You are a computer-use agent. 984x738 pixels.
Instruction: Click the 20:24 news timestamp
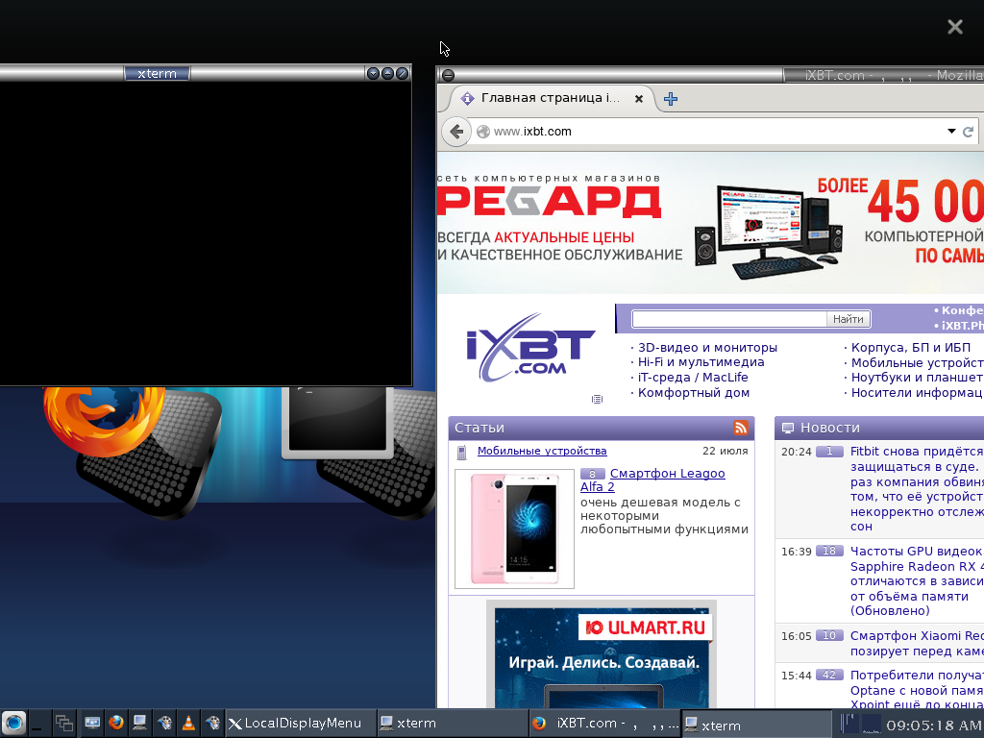pyautogui.click(x=797, y=452)
